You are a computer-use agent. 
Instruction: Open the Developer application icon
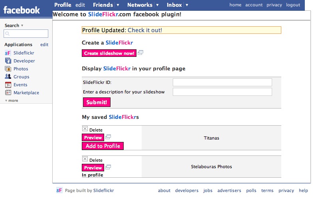coord(8,61)
